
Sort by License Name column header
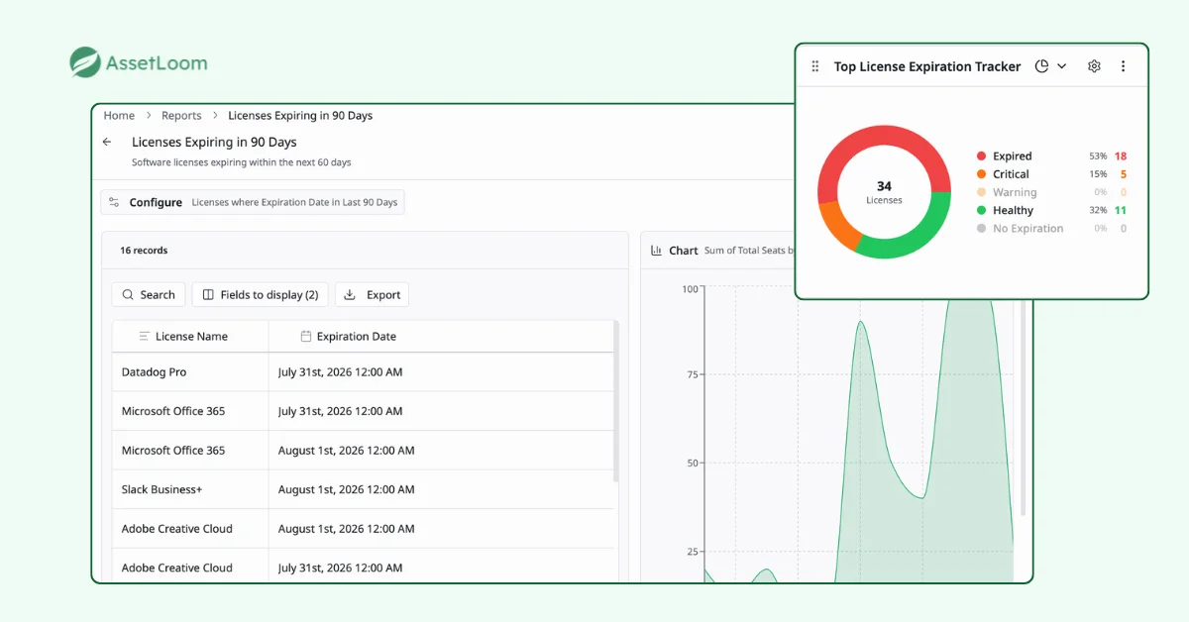(x=190, y=337)
